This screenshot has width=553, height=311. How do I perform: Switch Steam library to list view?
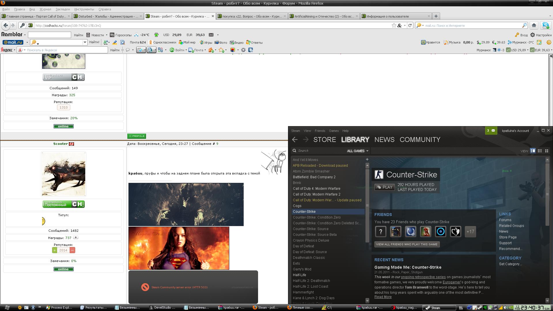pos(540,151)
